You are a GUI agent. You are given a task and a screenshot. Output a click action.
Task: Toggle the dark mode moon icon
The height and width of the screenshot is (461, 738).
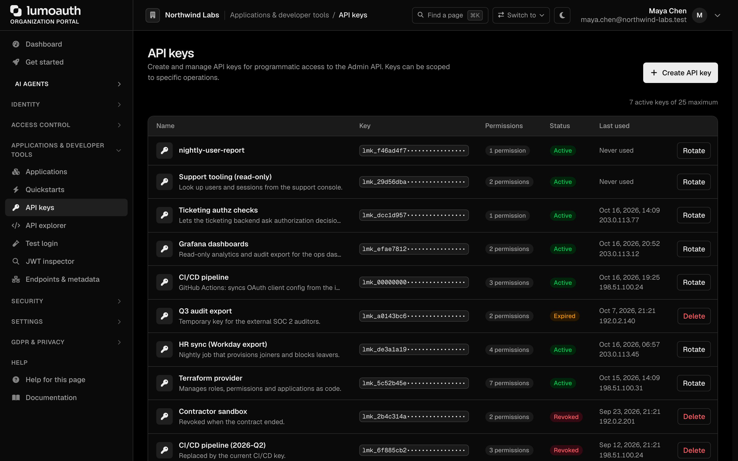coord(562,15)
